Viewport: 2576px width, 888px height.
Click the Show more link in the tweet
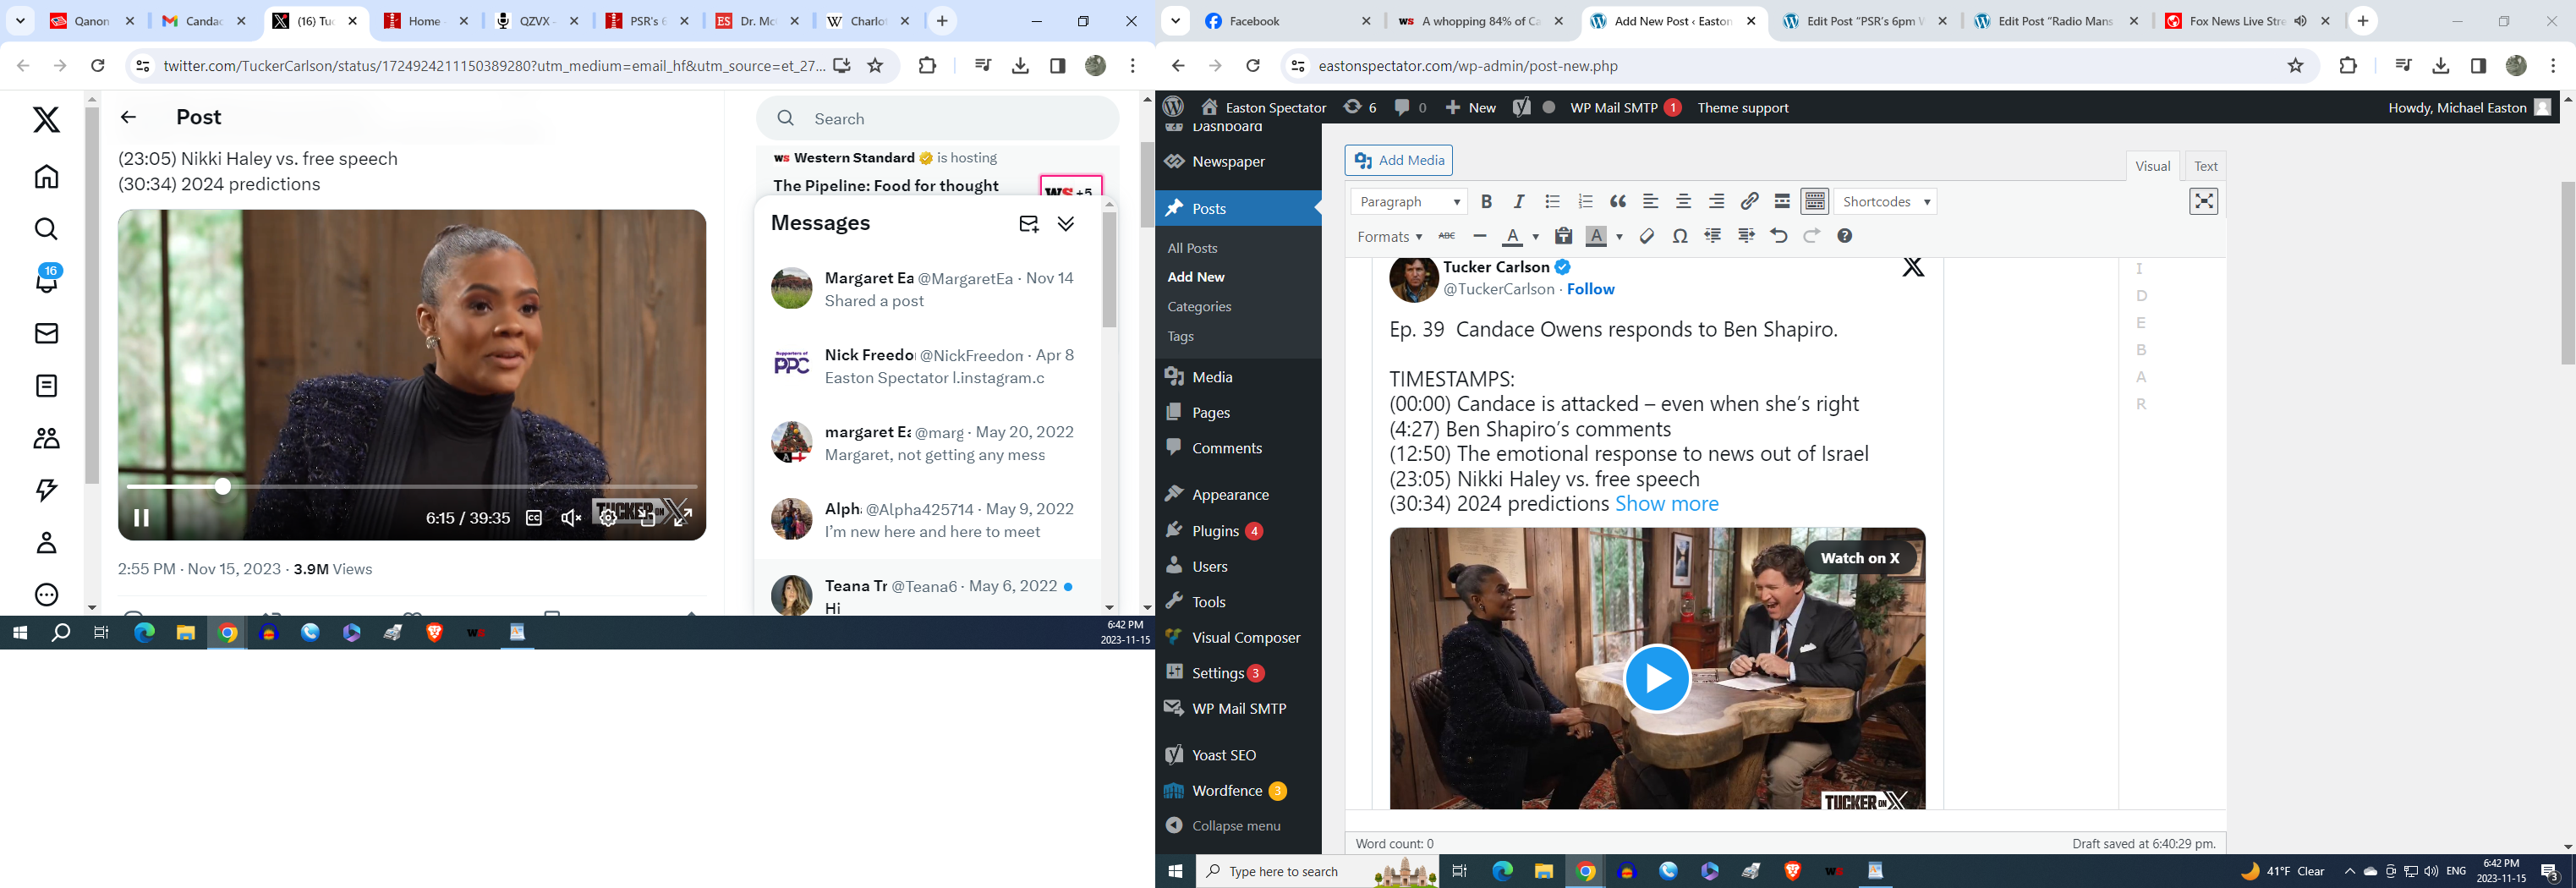pos(1667,504)
